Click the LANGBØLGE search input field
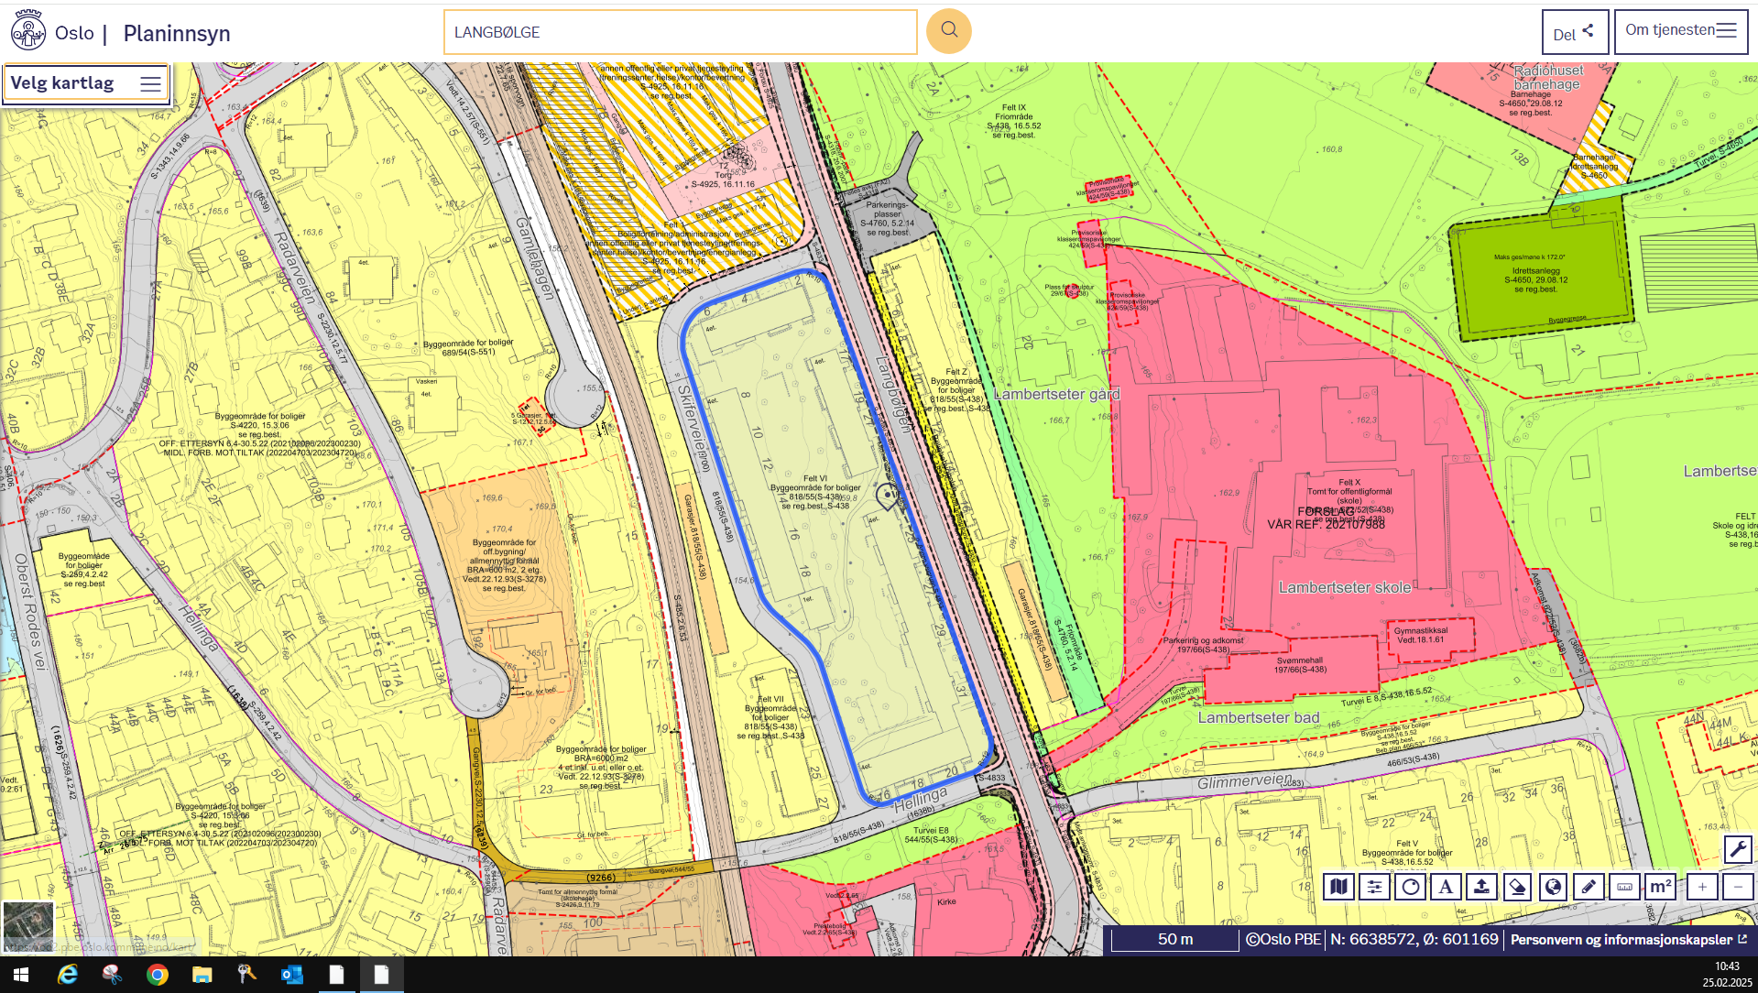The height and width of the screenshot is (993, 1758). pyautogui.click(x=680, y=32)
